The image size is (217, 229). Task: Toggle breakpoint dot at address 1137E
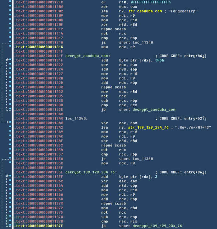coord(10,226)
